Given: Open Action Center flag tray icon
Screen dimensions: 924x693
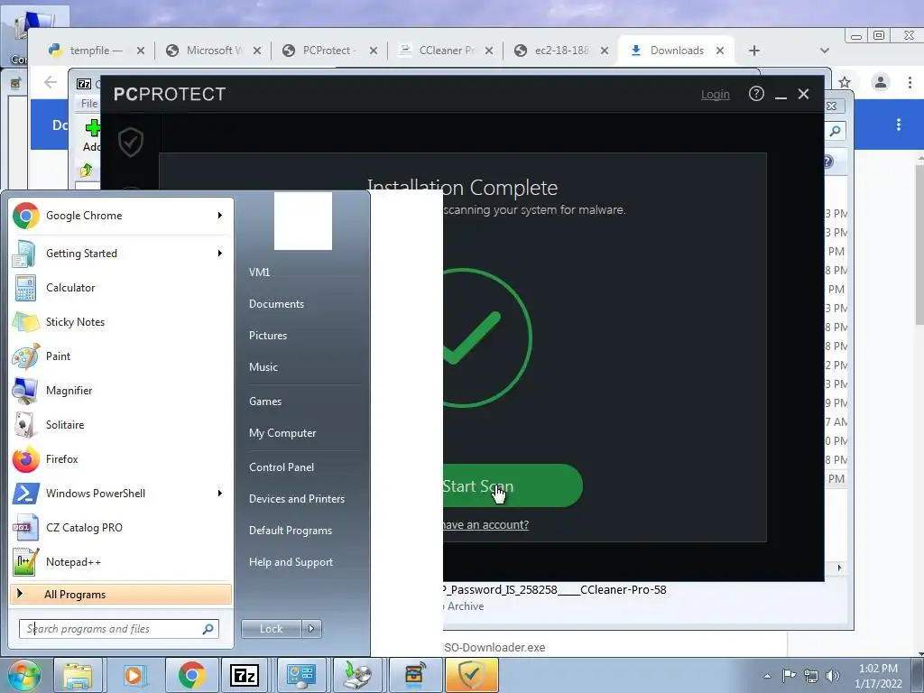Looking at the screenshot, I should coord(789,676).
